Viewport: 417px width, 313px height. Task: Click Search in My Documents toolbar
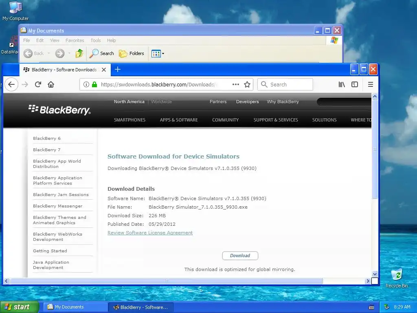(101, 53)
